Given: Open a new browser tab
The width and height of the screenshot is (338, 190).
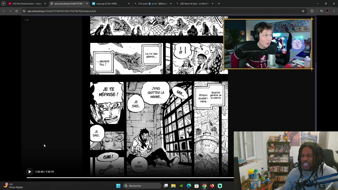Looking at the screenshot, I should click(219, 4).
